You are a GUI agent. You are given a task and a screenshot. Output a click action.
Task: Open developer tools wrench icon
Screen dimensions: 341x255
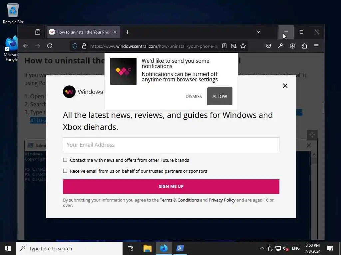(x=280, y=46)
